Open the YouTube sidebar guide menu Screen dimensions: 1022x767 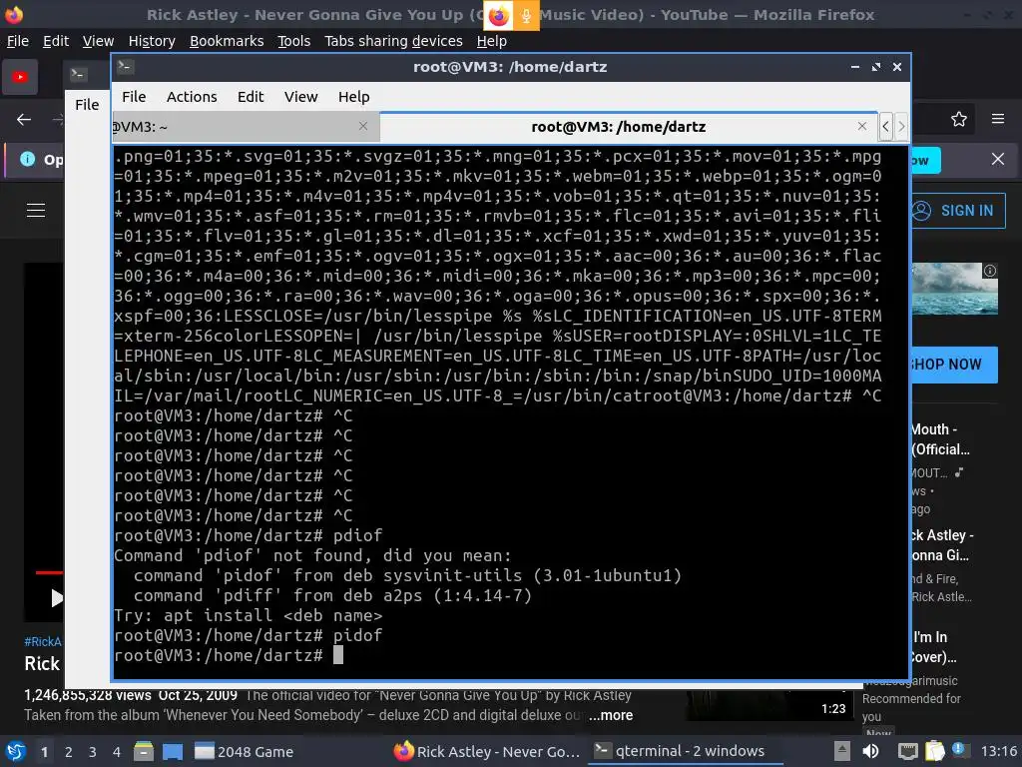click(x=36, y=210)
